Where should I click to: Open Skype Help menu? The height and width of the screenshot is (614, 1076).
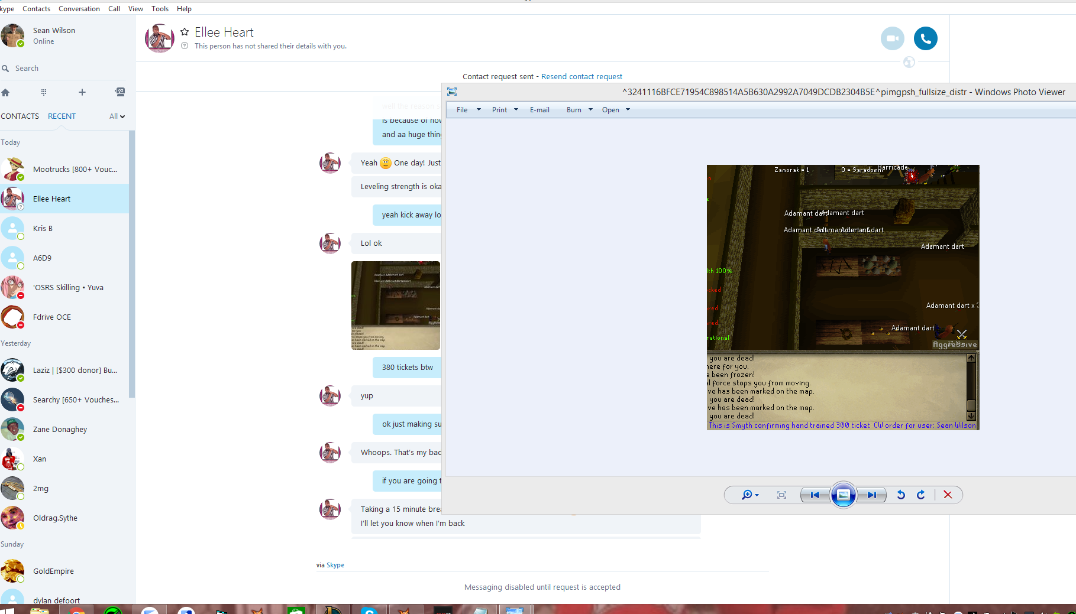coord(184,9)
